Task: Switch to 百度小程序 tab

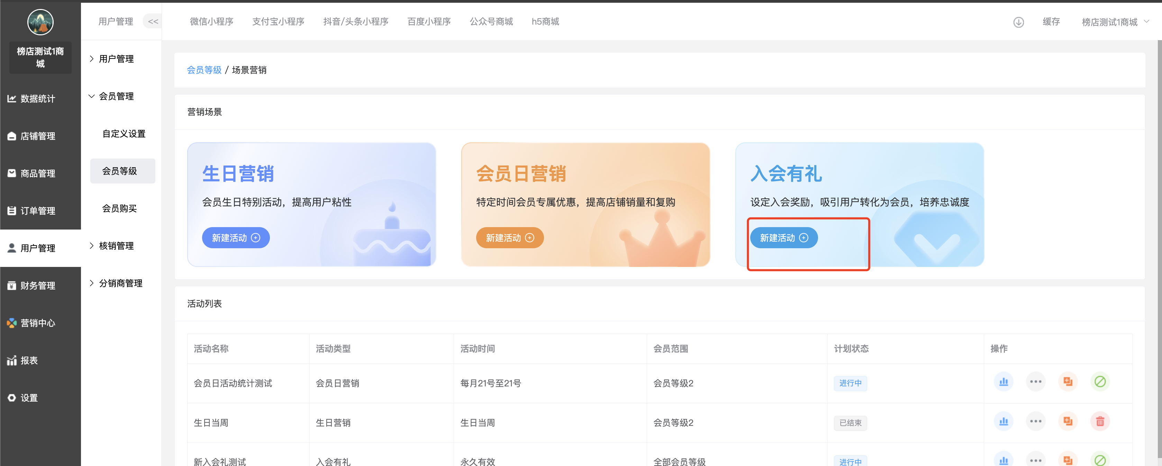Action: [428, 21]
